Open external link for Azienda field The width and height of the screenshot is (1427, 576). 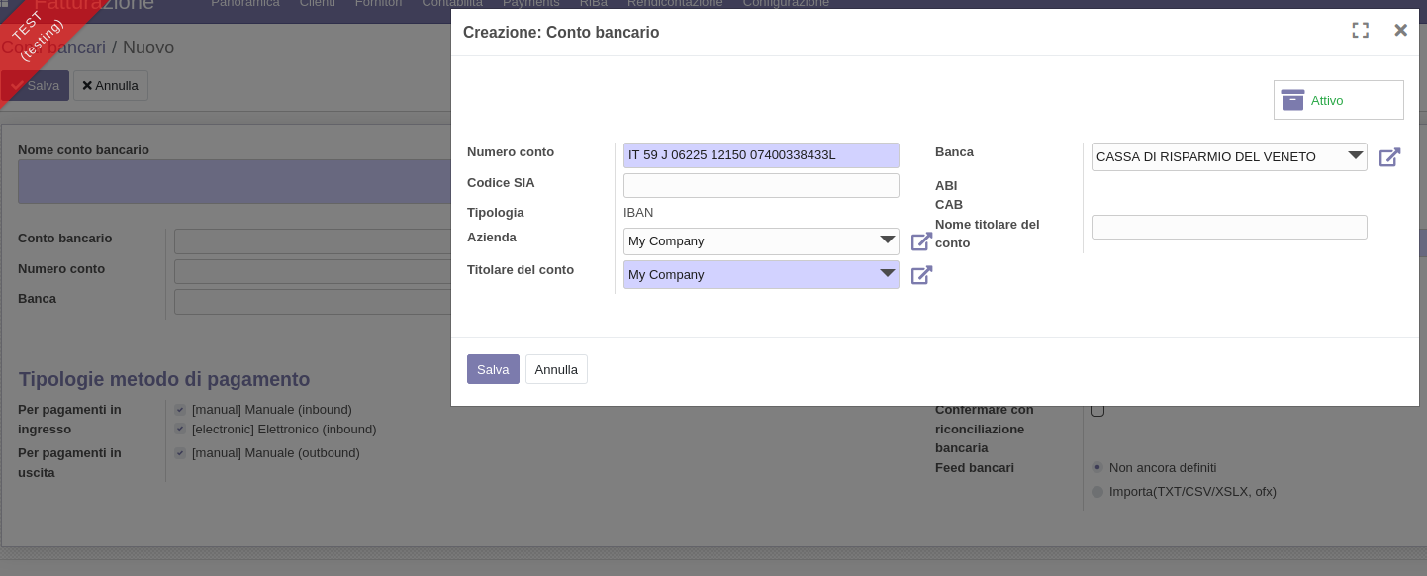921,241
